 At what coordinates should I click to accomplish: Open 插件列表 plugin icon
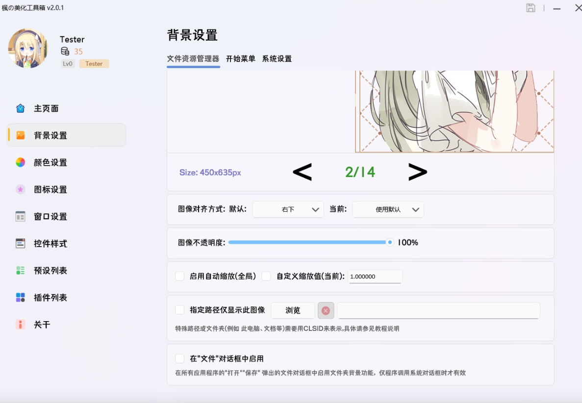21,298
